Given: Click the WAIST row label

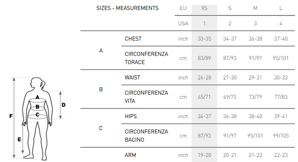Looking at the screenshot, I should [x=132, y=78].
